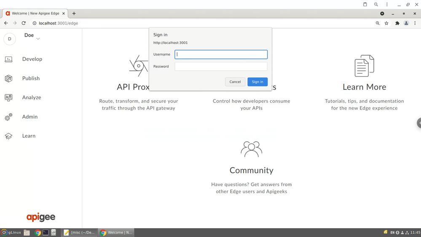This screenshot has width=421, height=237.
Task: Open the extensions puzzle icon
Action: [x=397, y=23]
